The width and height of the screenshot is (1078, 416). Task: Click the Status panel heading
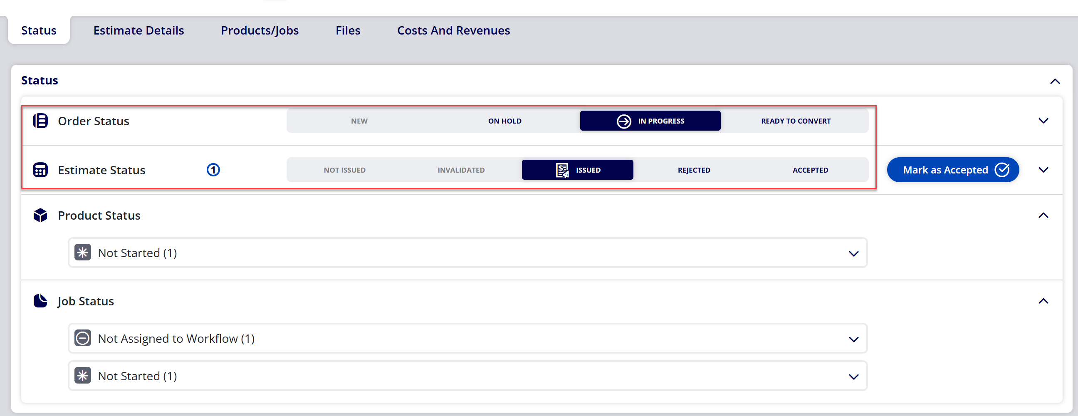tap(40, 80)
